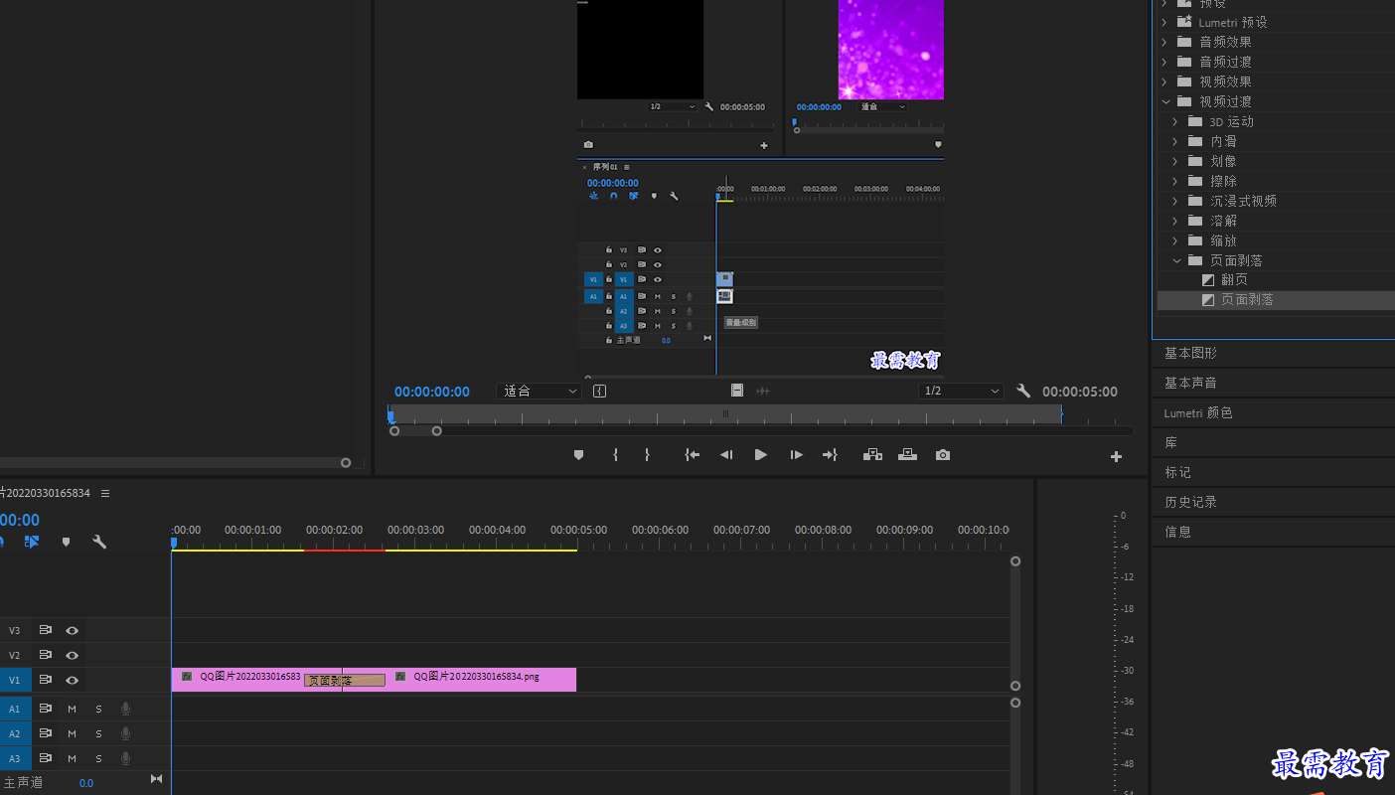This screenshot has width=1395, height=795.
Task: Enable voice-over record on A3
Action: point(125,758)
